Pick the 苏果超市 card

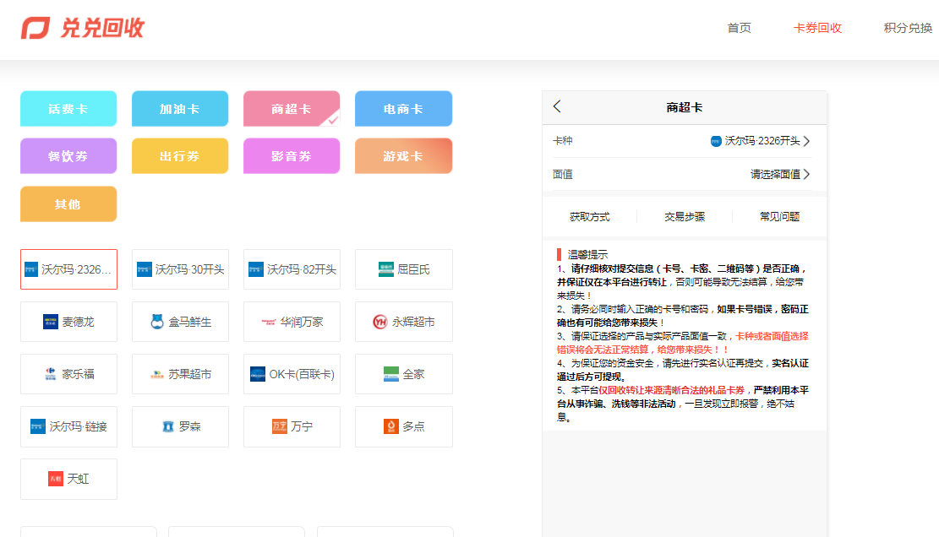[180, 374]
